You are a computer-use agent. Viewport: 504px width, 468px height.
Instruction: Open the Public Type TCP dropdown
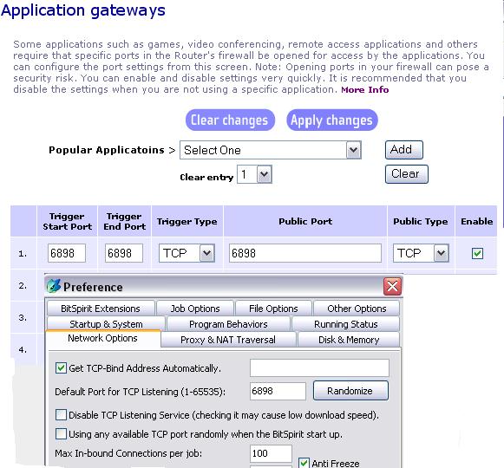click(421, 253)
